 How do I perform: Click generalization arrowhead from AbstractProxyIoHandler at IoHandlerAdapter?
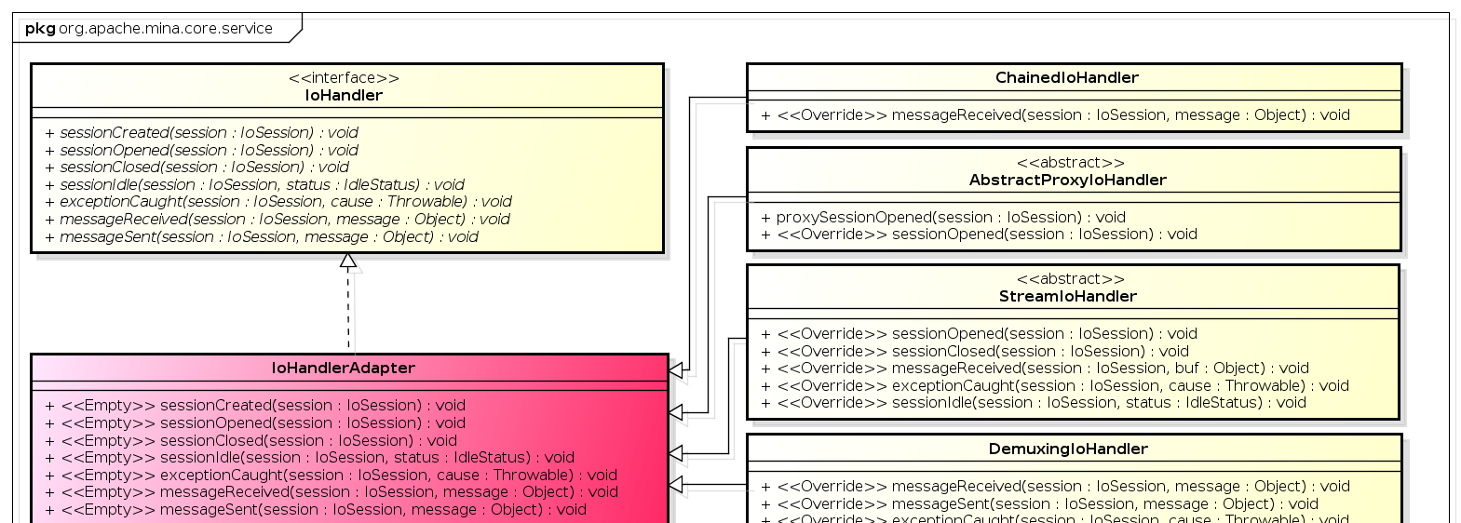coord(677,411)
